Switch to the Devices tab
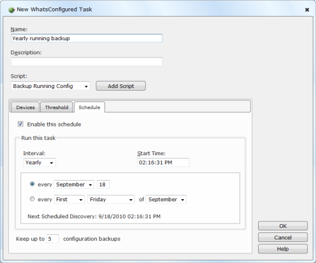 pos(25,107)
